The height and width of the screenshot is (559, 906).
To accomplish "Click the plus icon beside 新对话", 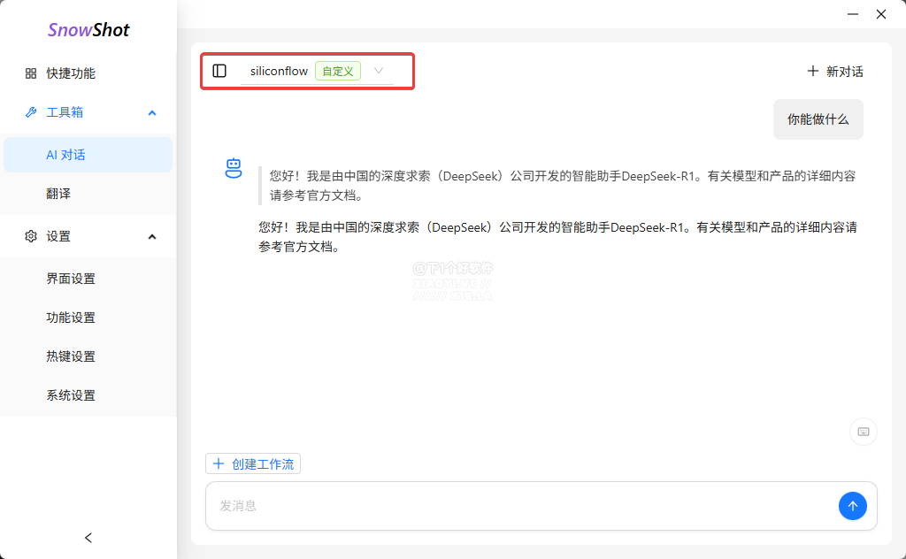I will click(x=813, y=71).
